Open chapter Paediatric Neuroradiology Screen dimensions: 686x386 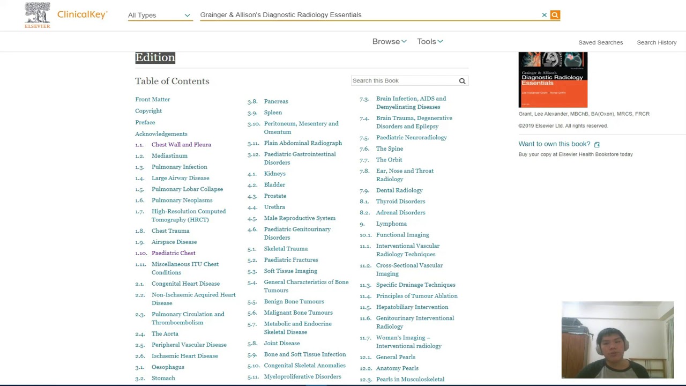point(411,138)
